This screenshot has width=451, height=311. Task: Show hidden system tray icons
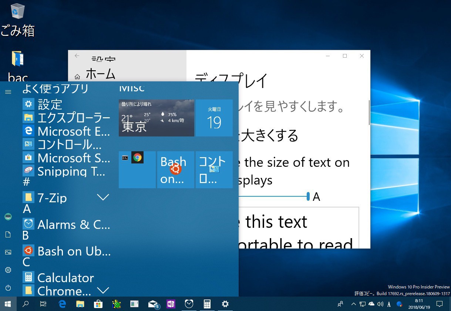(353, 304)
